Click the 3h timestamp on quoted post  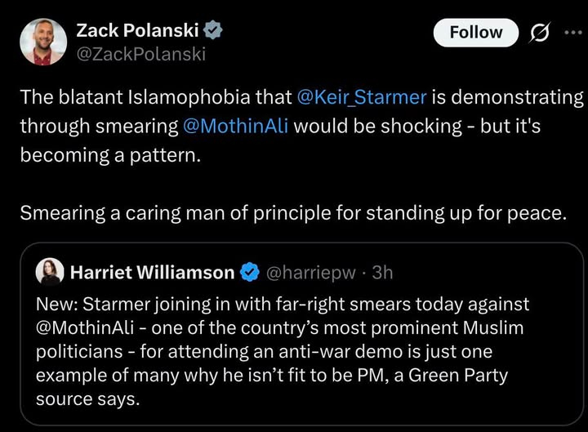point(382,272)
